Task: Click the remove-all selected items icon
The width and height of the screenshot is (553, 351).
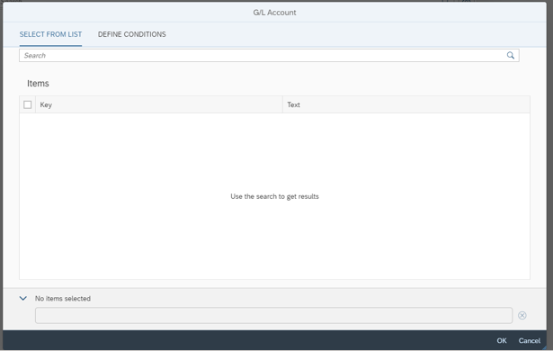Action: tap(522, 315)
